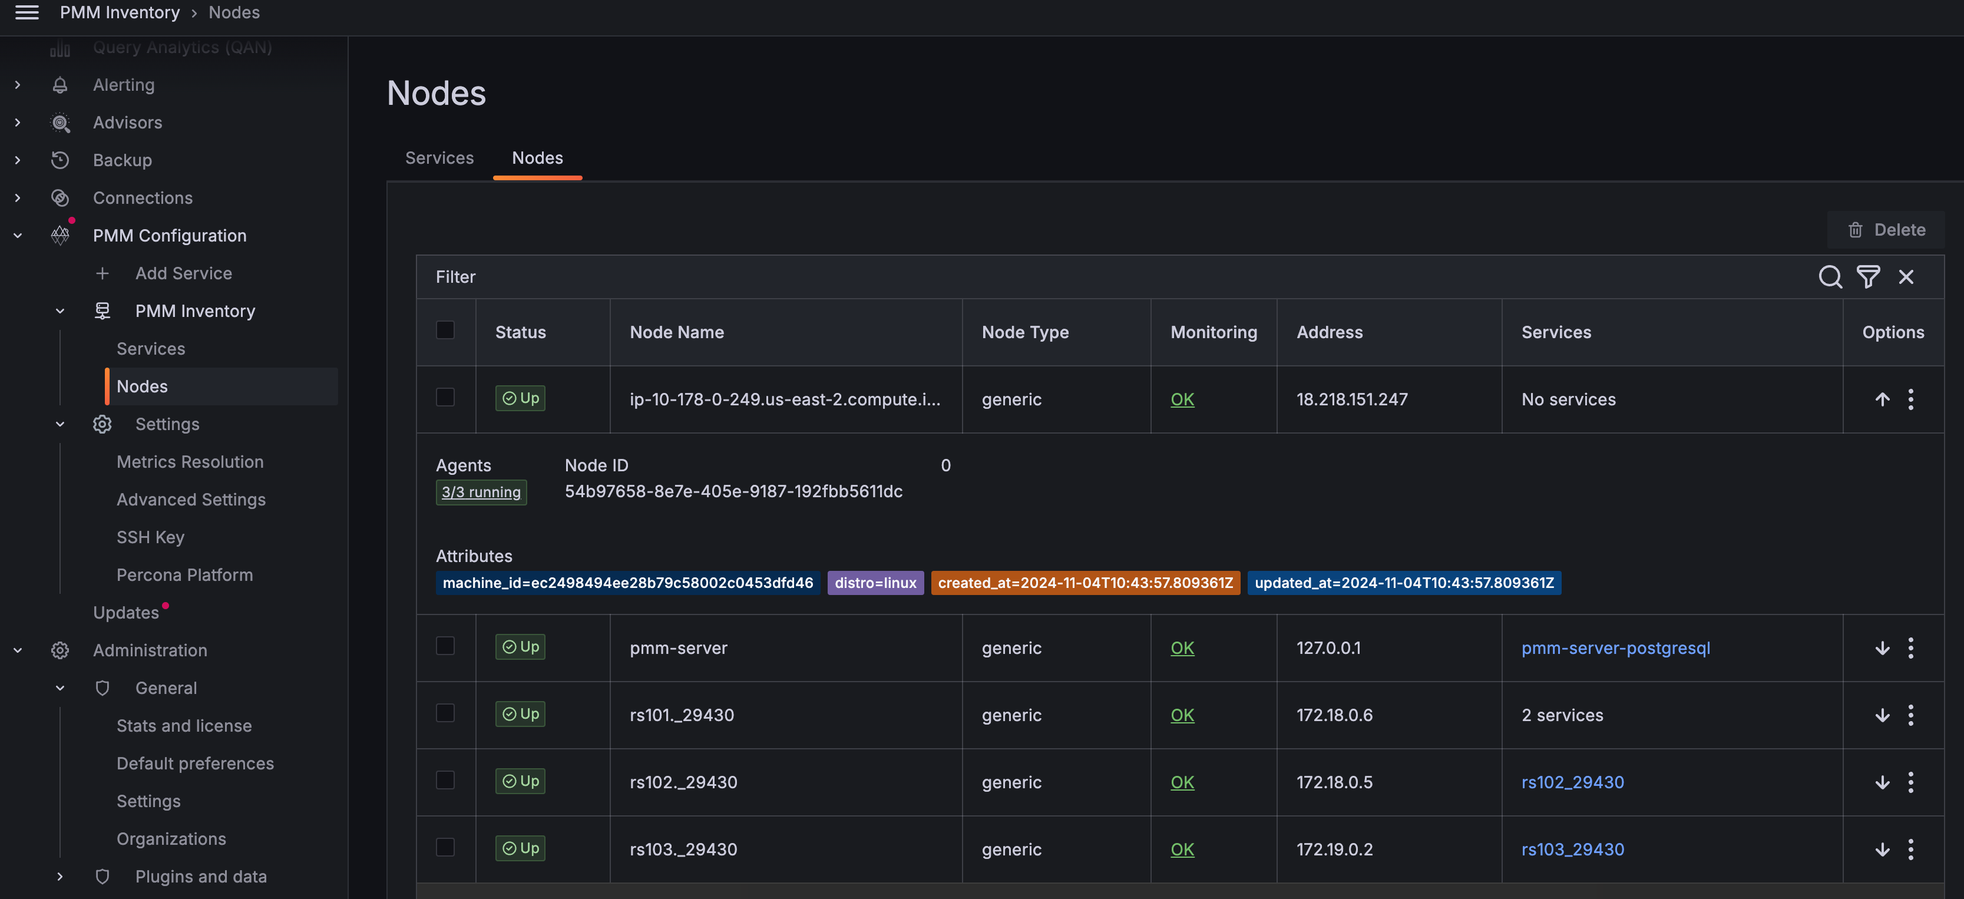Viewport: 1964px width, 899px height.
Task: Click the search icon in Filter bar
Action: pos(1830,277)
